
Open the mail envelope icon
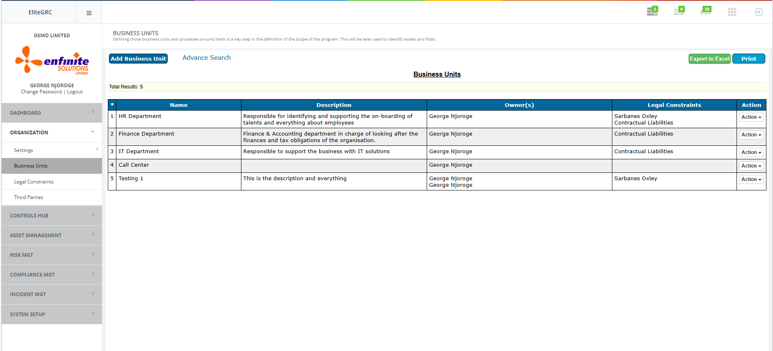coord(679,11)
